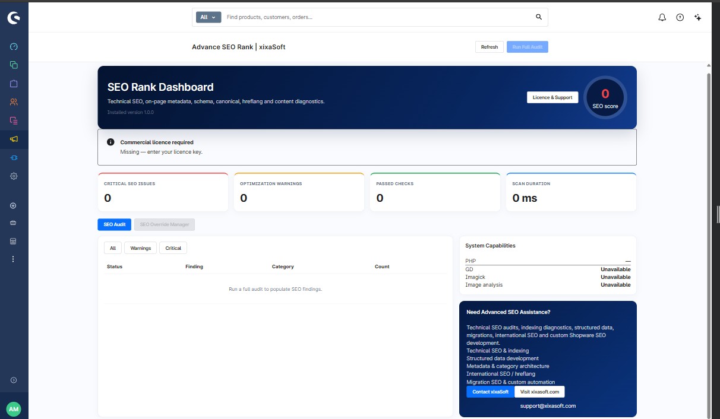720x419 pixels.
Task: Click the Refresh button
Action: click(490, 47)
